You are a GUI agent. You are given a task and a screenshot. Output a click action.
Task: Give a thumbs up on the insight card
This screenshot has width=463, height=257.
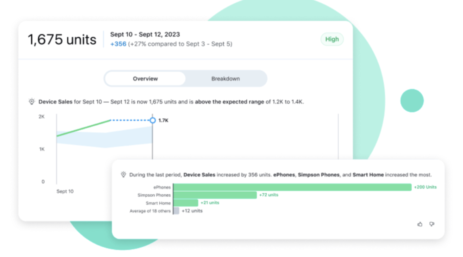[x=420, y=224]
